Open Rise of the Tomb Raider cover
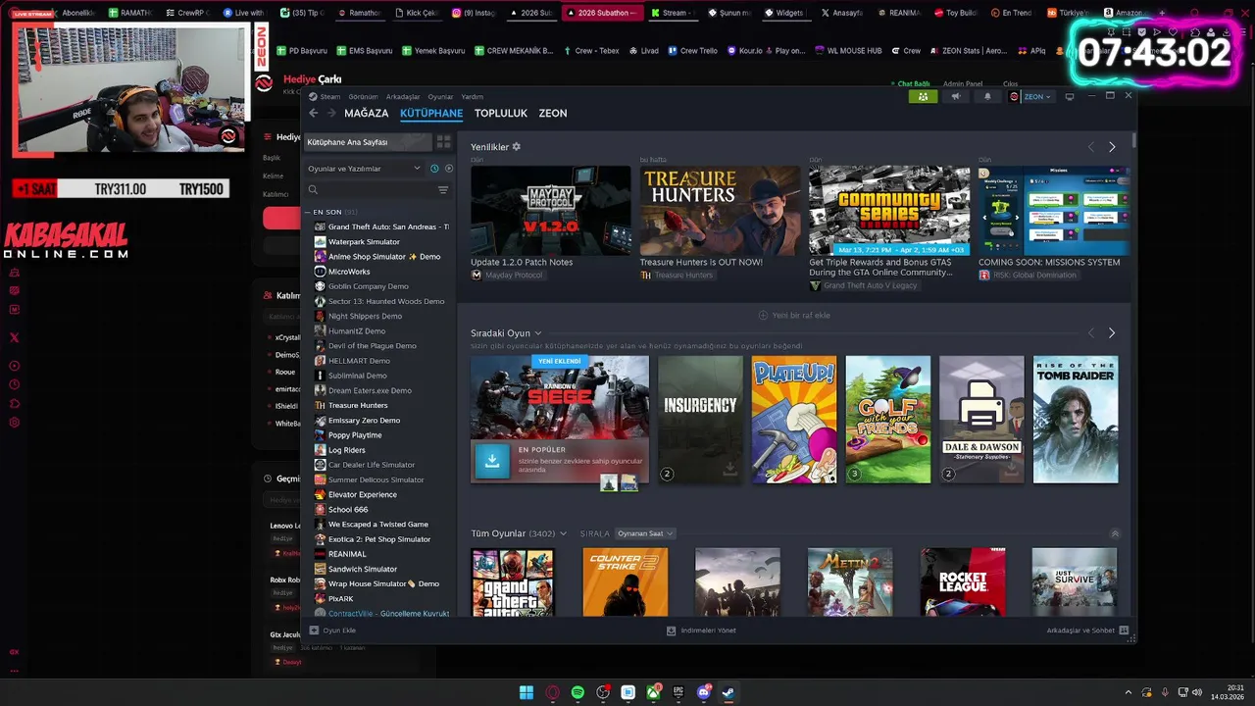The image size is (1255, 706). (1076, 419)
